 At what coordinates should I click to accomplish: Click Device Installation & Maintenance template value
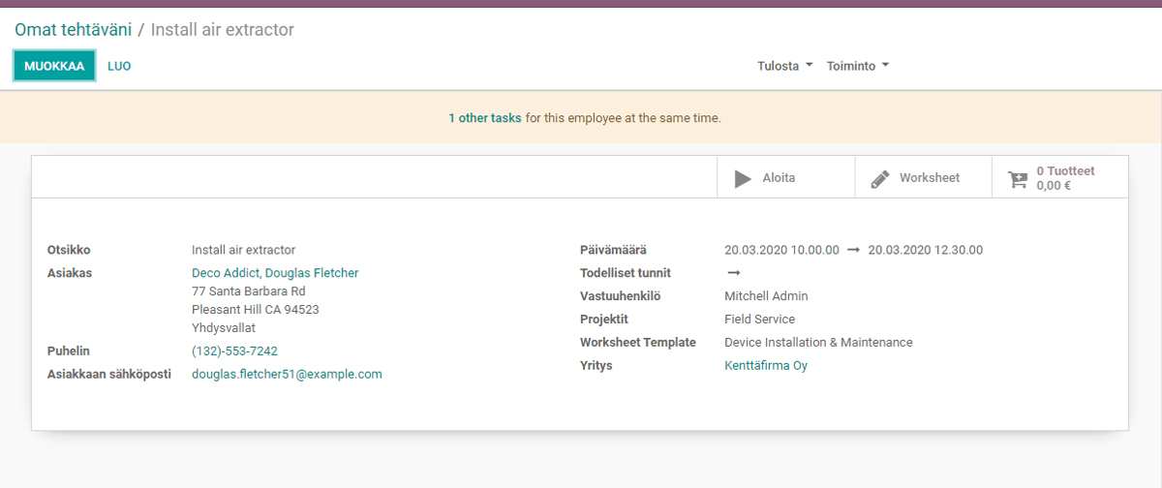tap(818, 343)
